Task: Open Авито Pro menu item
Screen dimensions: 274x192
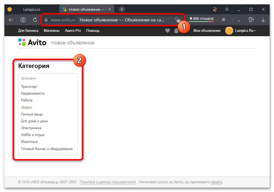Action: pyautogui.click(x=73, y=31)
